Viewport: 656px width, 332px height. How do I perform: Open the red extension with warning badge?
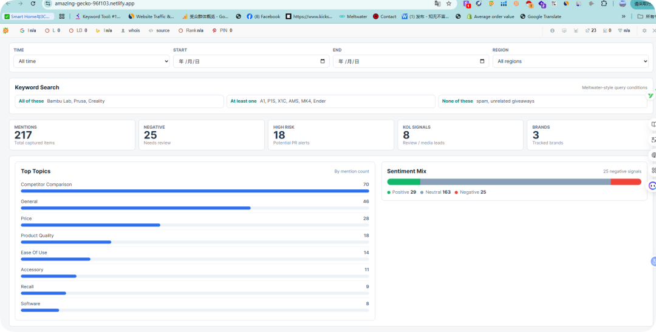tap(529, 4)
